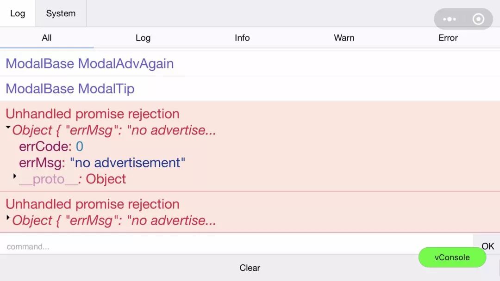This screenshot has height=281, width=500.
Task: Expand the second collapsed errMsg Object
Action: 8,217
